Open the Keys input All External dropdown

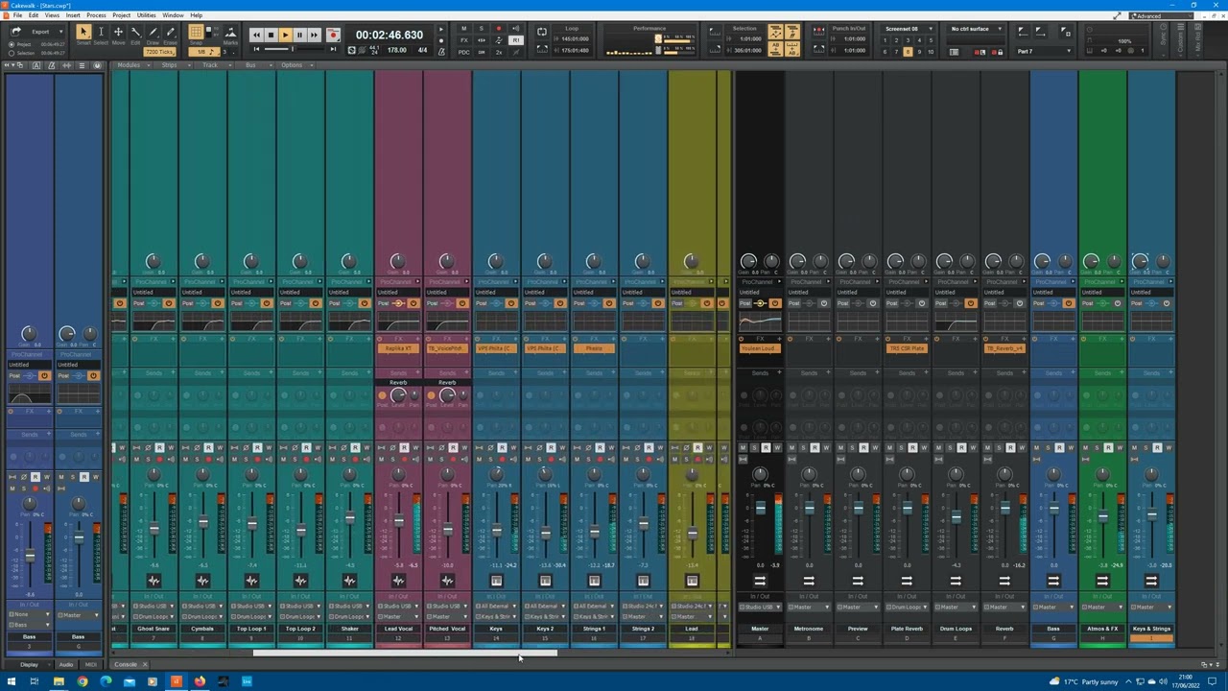[x=496, y=607]
